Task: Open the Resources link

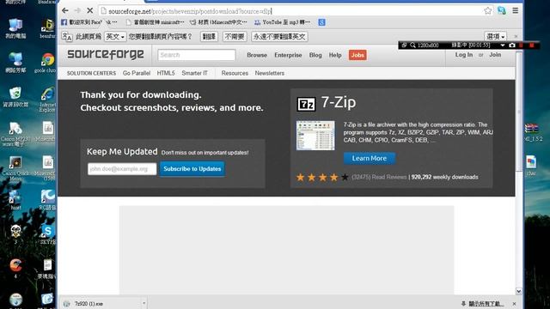Action: click(235, 73)
